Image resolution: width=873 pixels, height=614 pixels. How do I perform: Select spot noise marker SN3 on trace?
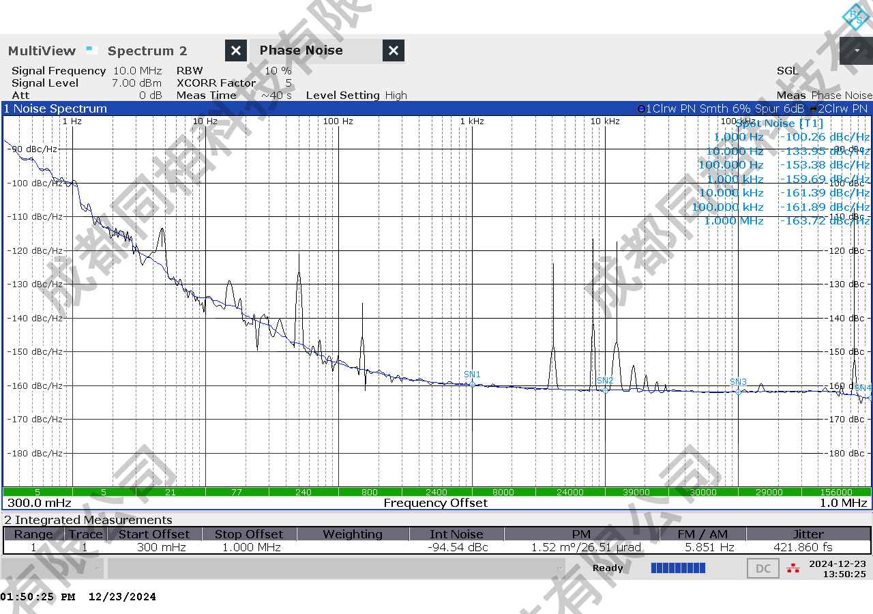[x=738, y=392]
